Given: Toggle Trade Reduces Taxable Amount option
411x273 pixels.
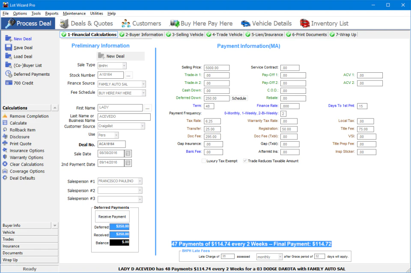Looking at the screenshot, I should pyautogui.click(x=244, y=161).
